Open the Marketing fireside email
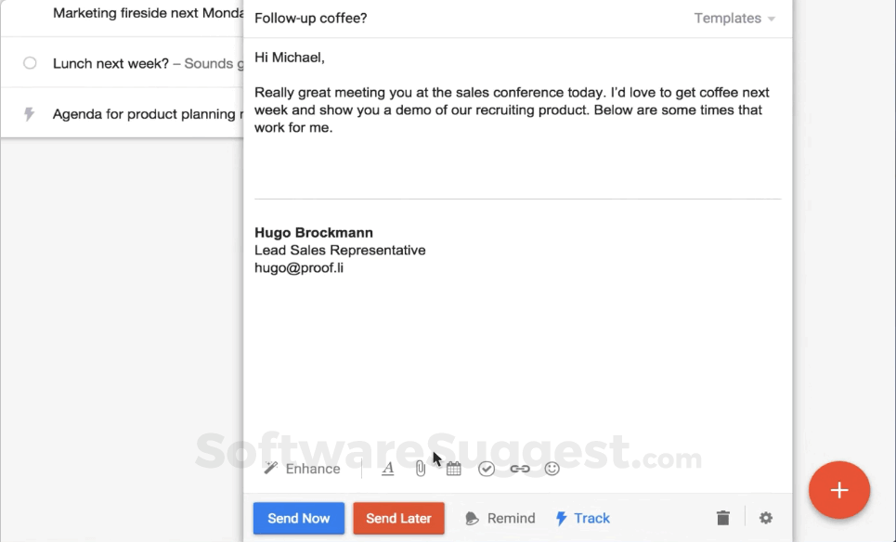896x542 pixels. click(139, 13)
